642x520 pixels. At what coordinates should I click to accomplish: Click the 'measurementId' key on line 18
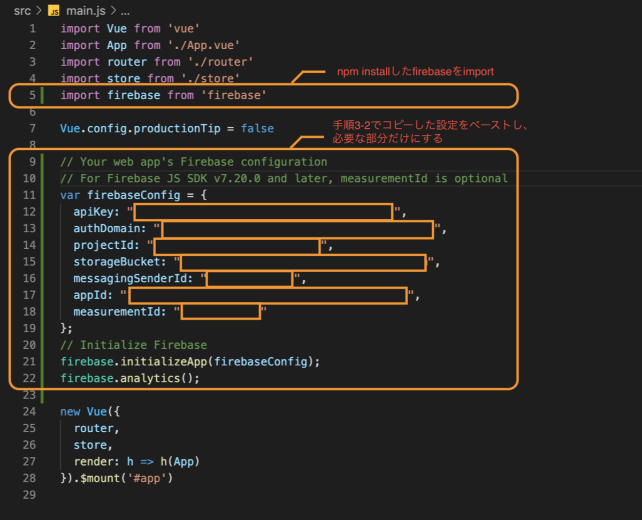(x=117, y=311)
